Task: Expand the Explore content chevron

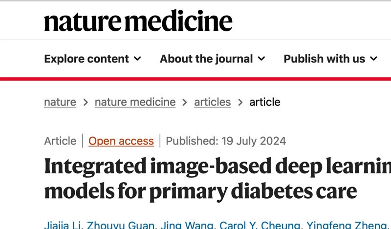Action: pyautogui.click(x=137, y=59)
